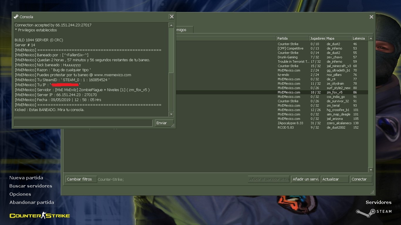Click server list scrollbar down arrow
Viewport: 401px width, 225px height.
coord(371,170)
